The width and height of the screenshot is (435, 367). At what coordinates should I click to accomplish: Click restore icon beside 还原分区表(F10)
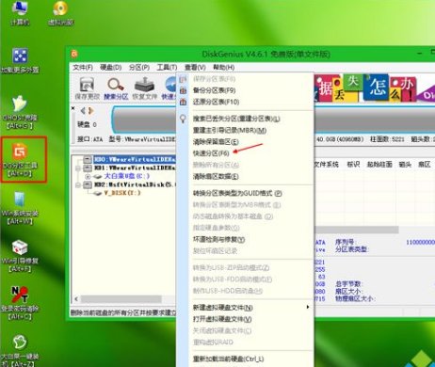coord(183,102)
